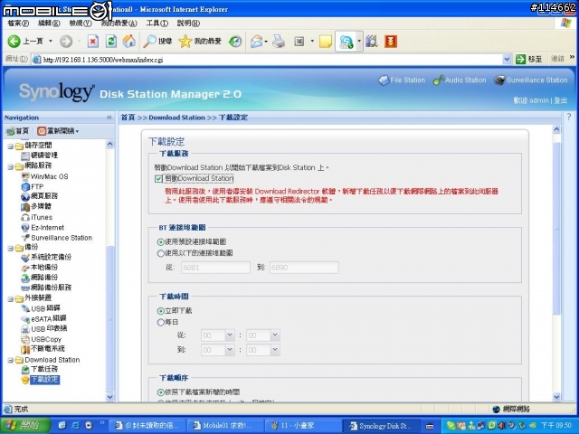Open Surveillance Station from header
Viewport: 579px width, 434px height.
[x=531, y=80]
